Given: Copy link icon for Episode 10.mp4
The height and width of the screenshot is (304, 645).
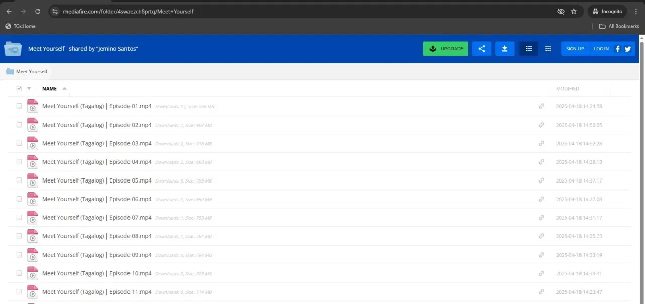Looking at the screenshot, I should pyautogui.click(x=541, y=273).
